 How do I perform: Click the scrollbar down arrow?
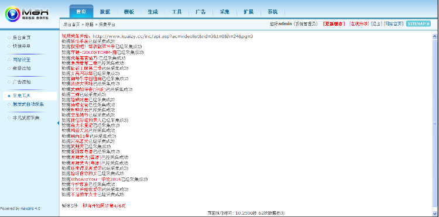point(434,213)
